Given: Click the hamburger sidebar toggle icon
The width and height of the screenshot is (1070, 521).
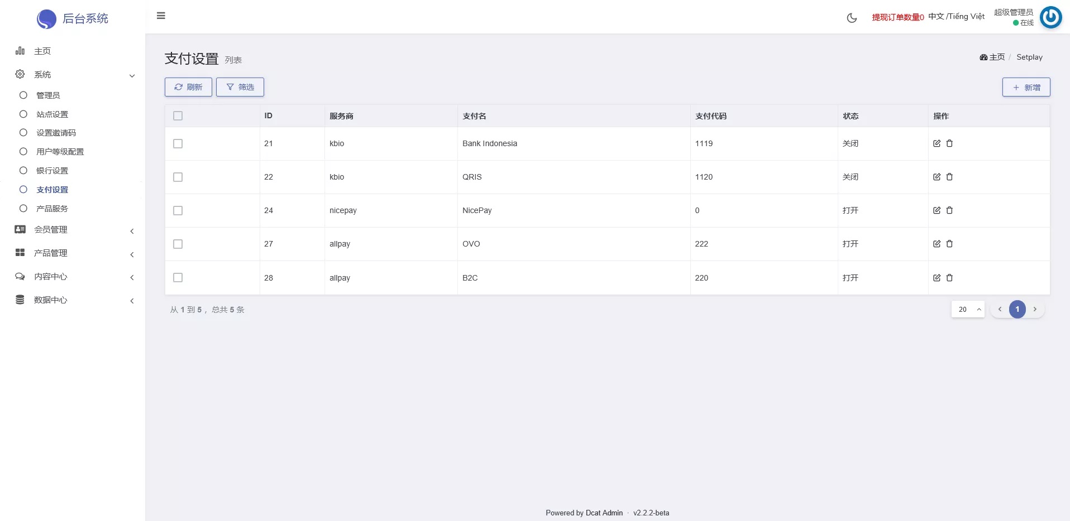Looking at the screenshot, I should [x=161, y=16].
